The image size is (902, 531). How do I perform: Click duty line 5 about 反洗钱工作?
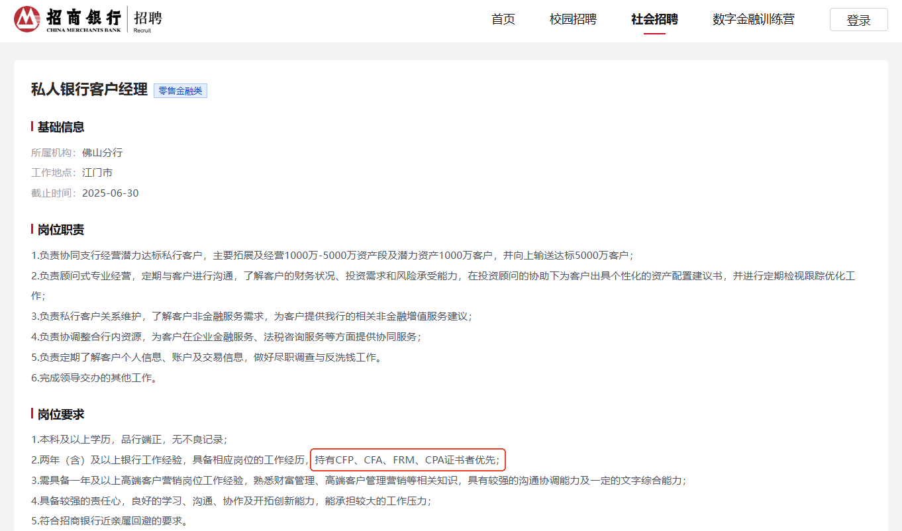(x=207, y=358)
